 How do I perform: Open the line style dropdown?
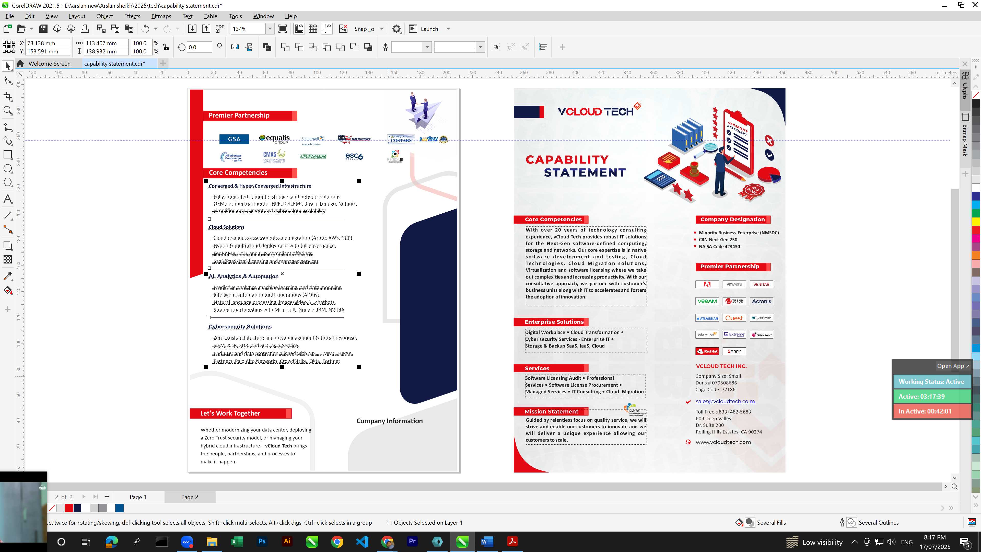[x=481, y=47]
